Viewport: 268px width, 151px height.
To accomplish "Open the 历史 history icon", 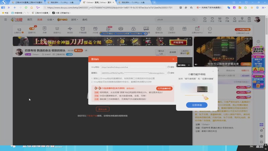I will [205, 19].
